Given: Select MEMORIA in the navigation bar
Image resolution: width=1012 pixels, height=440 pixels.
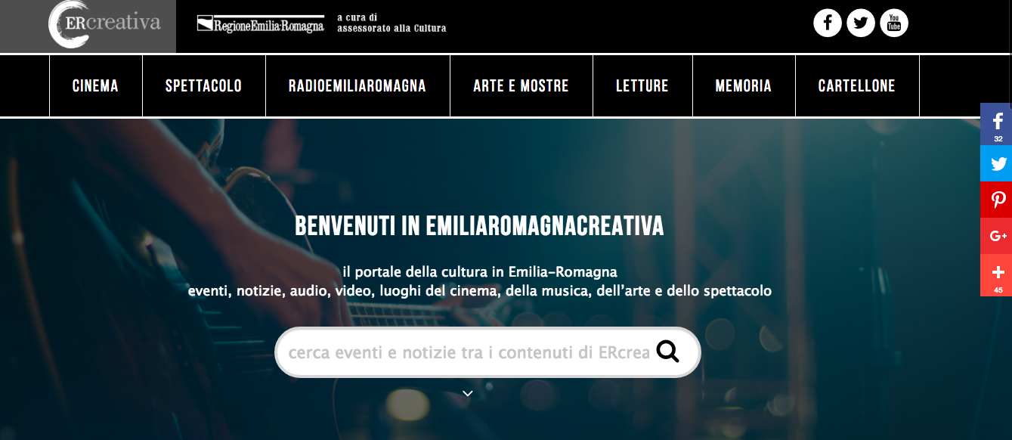Looking at the screenshot, I should pyautogui.click(x=744, y=86).
